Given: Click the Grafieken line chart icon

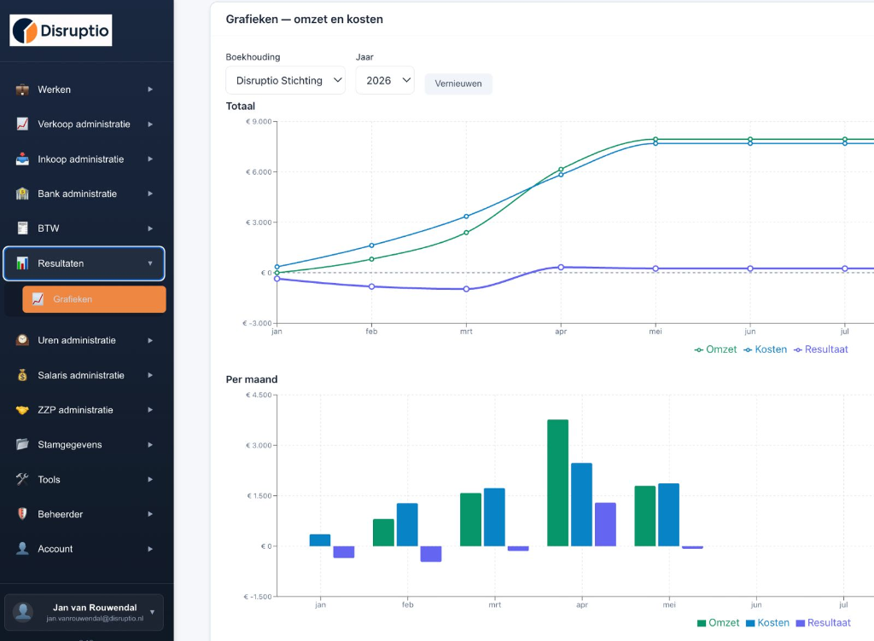Looking at the screenshot, I should [x=38, y=299].
